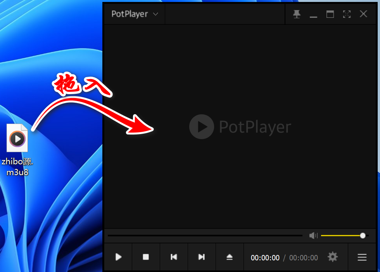
Task: Maximize the PotPlayer window
Action: [x=330, y=14]
